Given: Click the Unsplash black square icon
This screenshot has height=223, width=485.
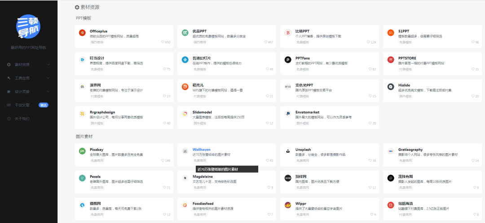Looking at the screenshot, I should pos(288,151).
